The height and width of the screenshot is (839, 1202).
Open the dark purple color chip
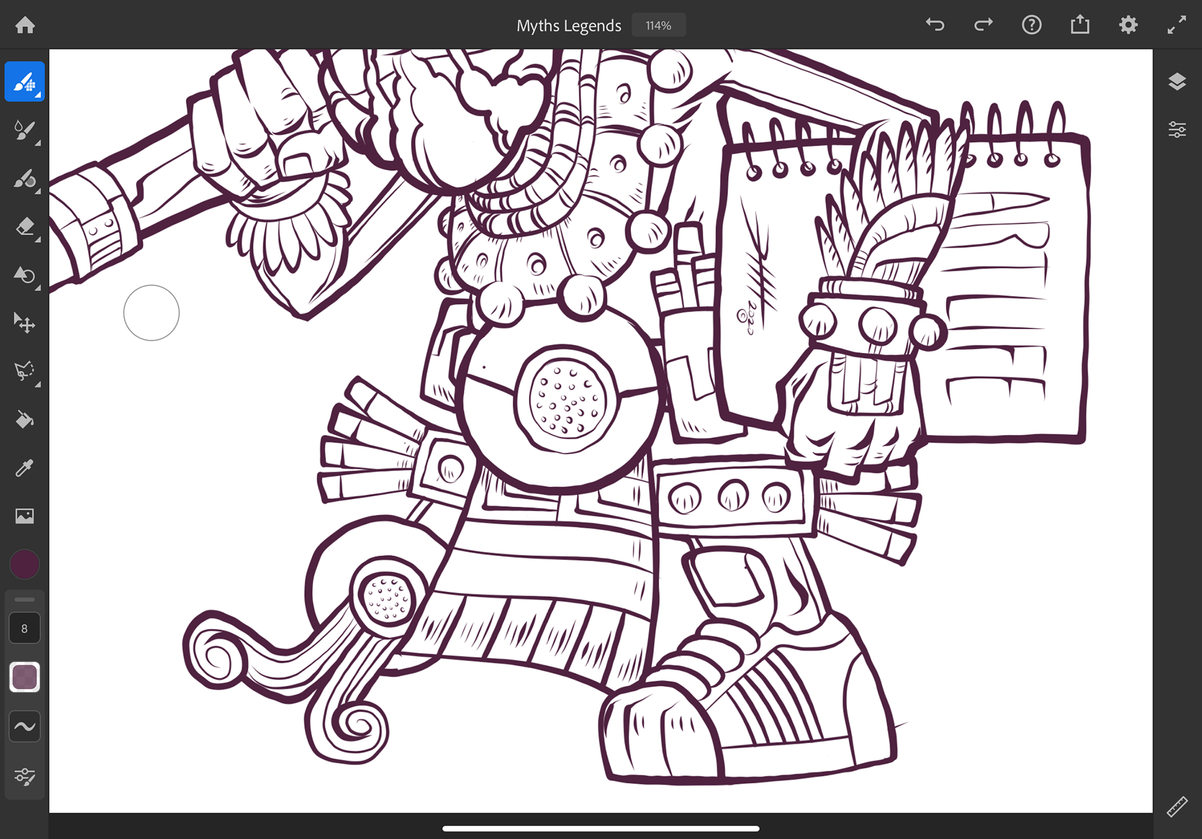[x=24, y=564]
